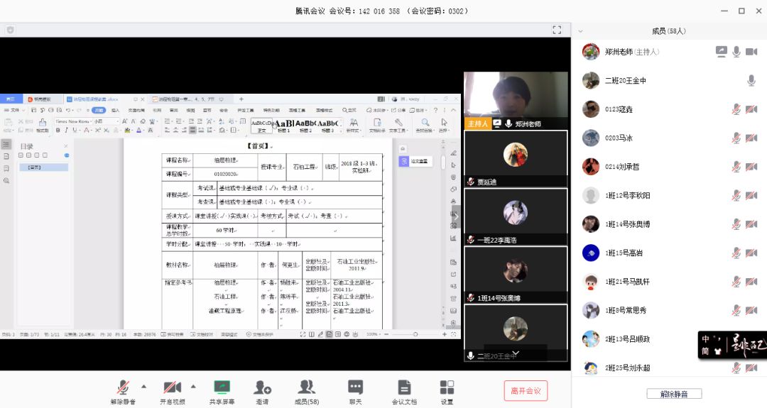Screen dimensions: 767x408
Task: Click the shield security icon at top left
Action: coord(10,30)
